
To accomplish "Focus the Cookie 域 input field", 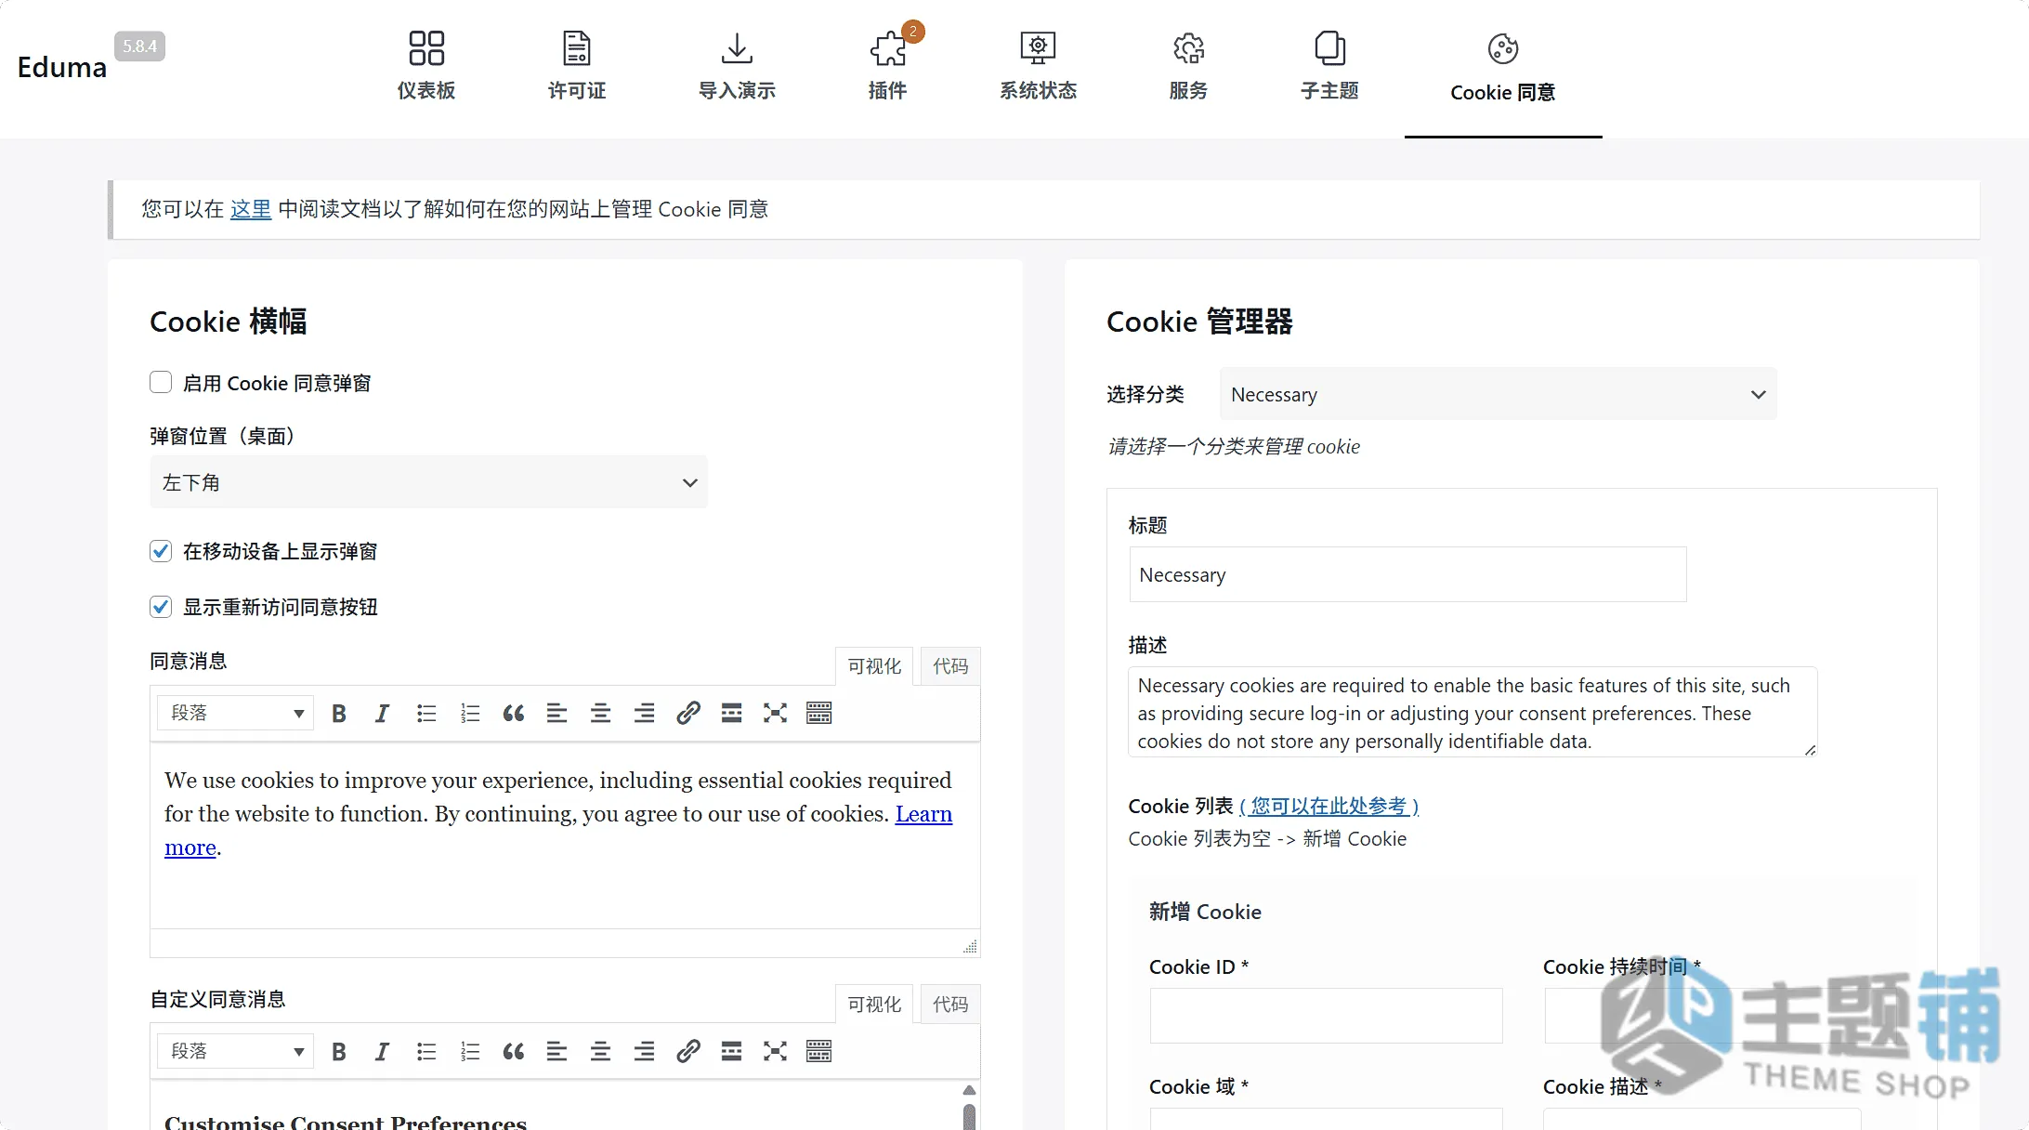I will click(1326, 1119).
